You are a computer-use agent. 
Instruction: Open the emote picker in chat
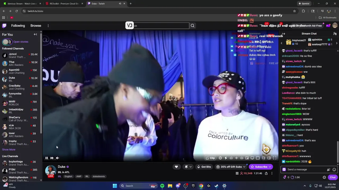pos(334,170)
